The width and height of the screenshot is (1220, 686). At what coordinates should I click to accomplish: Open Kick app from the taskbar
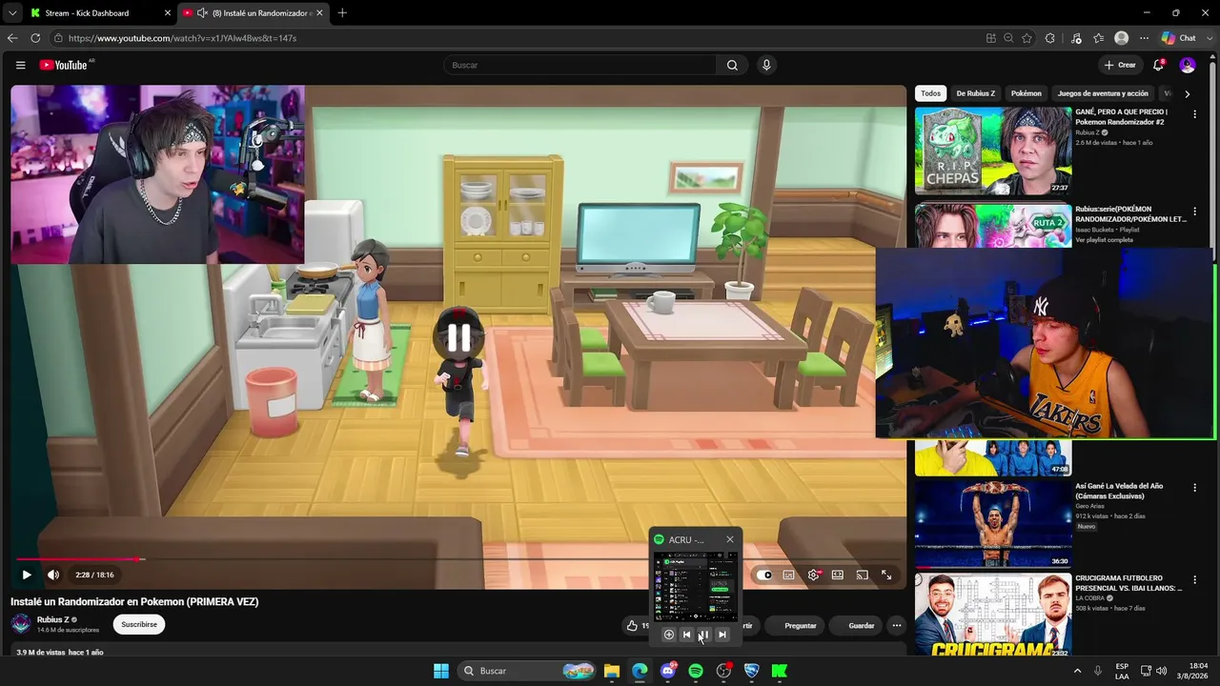click(780, 671)
